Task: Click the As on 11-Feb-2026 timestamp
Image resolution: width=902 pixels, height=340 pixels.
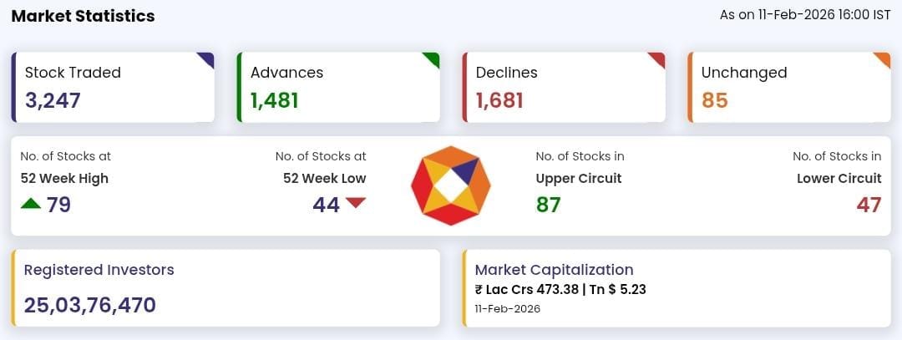Action: tap(805, 15)
